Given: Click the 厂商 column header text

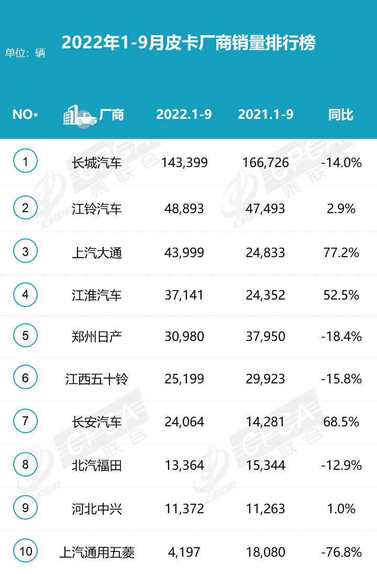Looking at the screenshot, I should (111, 115).
